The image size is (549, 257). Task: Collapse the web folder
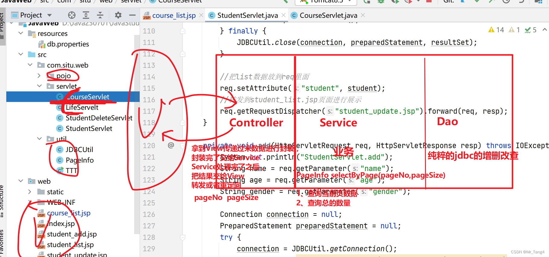click(21, 181)
